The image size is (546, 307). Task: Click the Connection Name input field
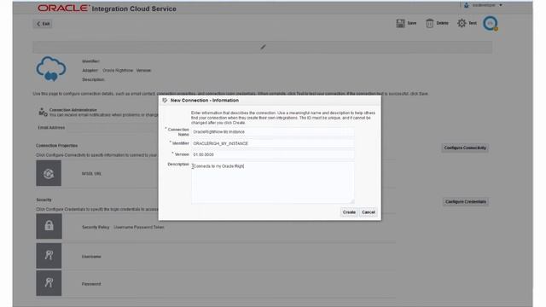coord(273,132)
